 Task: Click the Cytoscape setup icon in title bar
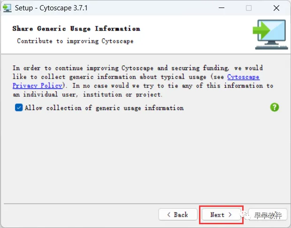(x=7, y=8)
